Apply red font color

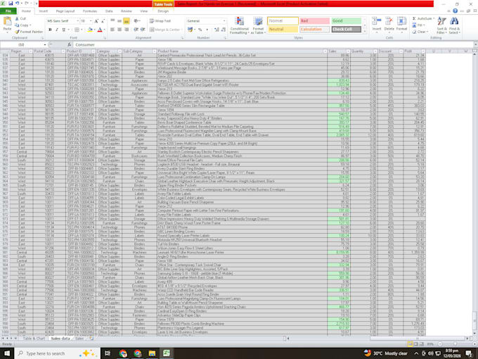click(x=100, y=30)
